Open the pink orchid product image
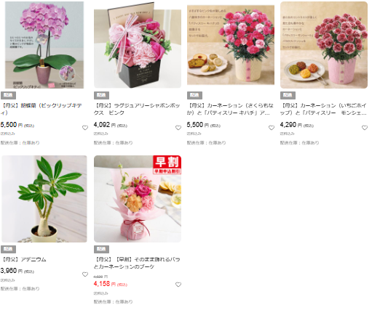This screenshot has width=372, height=310. coord(44,45)
